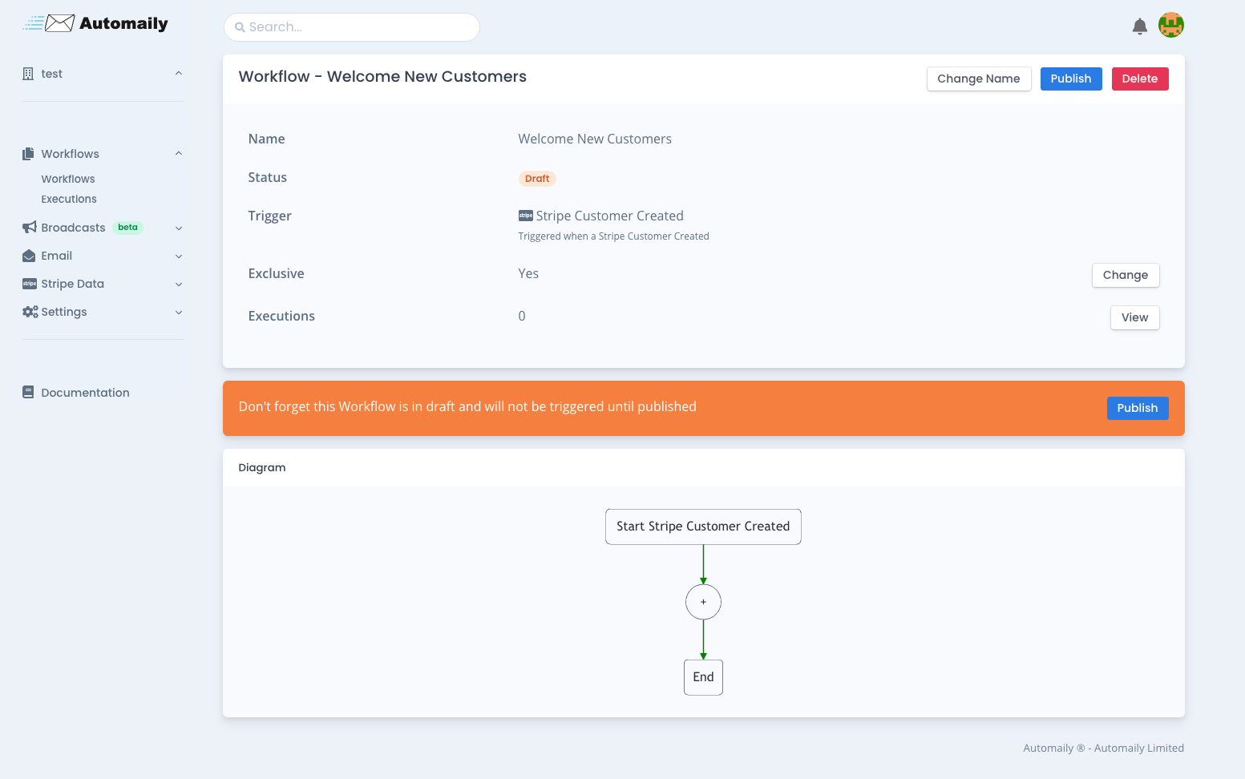
Task: Click the Workflow - Welcome New Customers title
Action: [x=382, y=76]
